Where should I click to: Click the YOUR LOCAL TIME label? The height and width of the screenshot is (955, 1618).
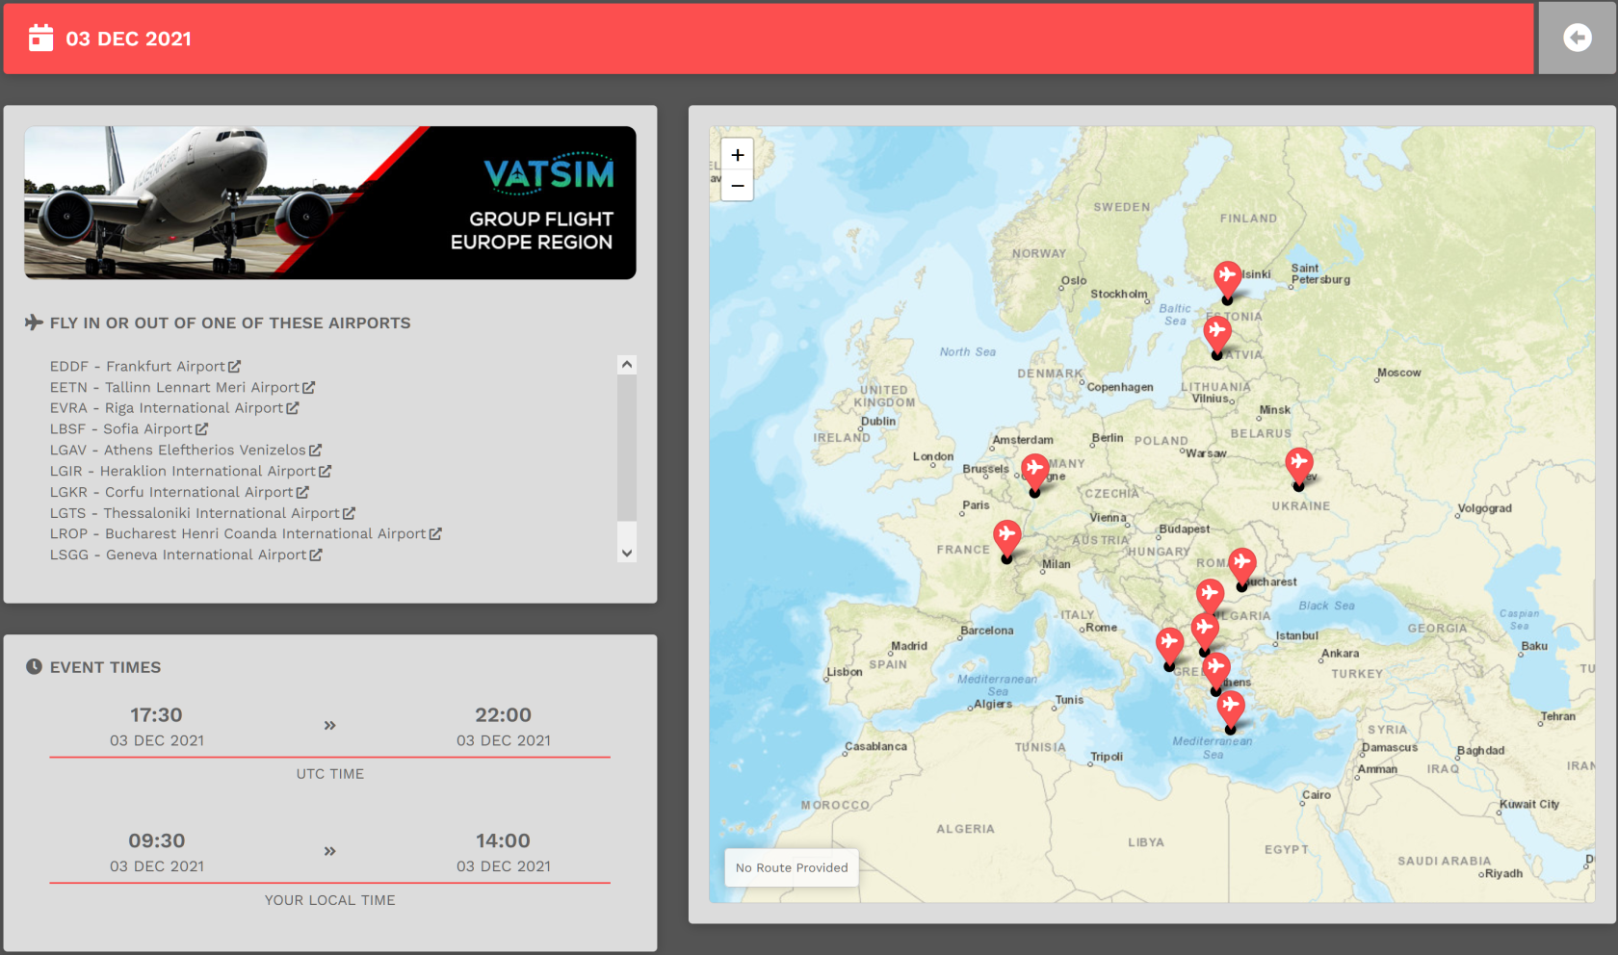click(x=330, y=900)
